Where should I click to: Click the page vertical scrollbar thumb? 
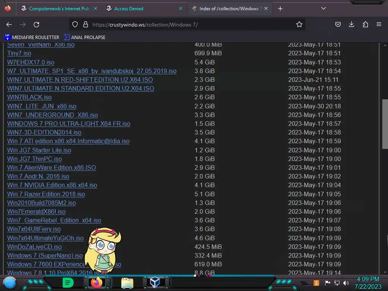coord(385,124)
